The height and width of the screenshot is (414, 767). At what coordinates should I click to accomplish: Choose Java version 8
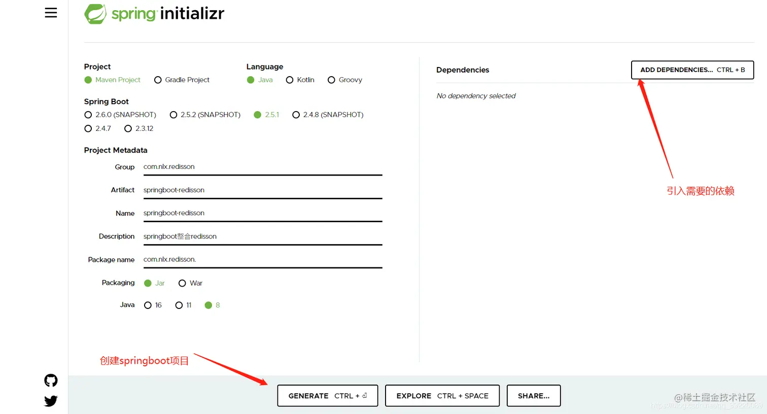point(212,305)
